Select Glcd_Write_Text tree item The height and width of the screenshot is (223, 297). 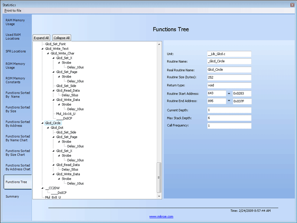click(57, 49)
